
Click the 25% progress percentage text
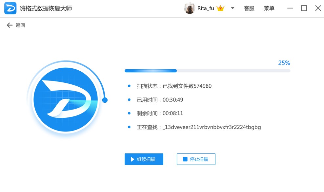click(x=284, y=63)
